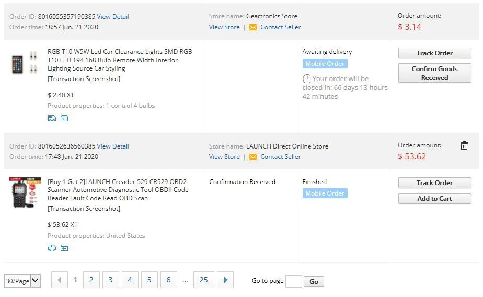Open View Detail for order 8016055357190385
The width and height of the screenshot is (483, 297).
coord(113,17)
